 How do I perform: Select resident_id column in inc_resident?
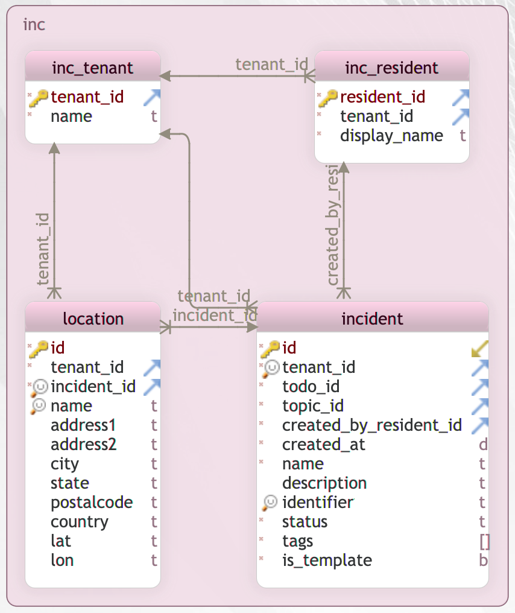pyautogui.click(x=382, y=97)
